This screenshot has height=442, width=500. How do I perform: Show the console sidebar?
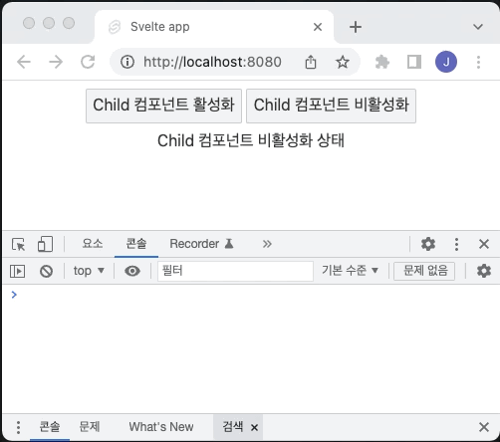(x=18, y=271)
